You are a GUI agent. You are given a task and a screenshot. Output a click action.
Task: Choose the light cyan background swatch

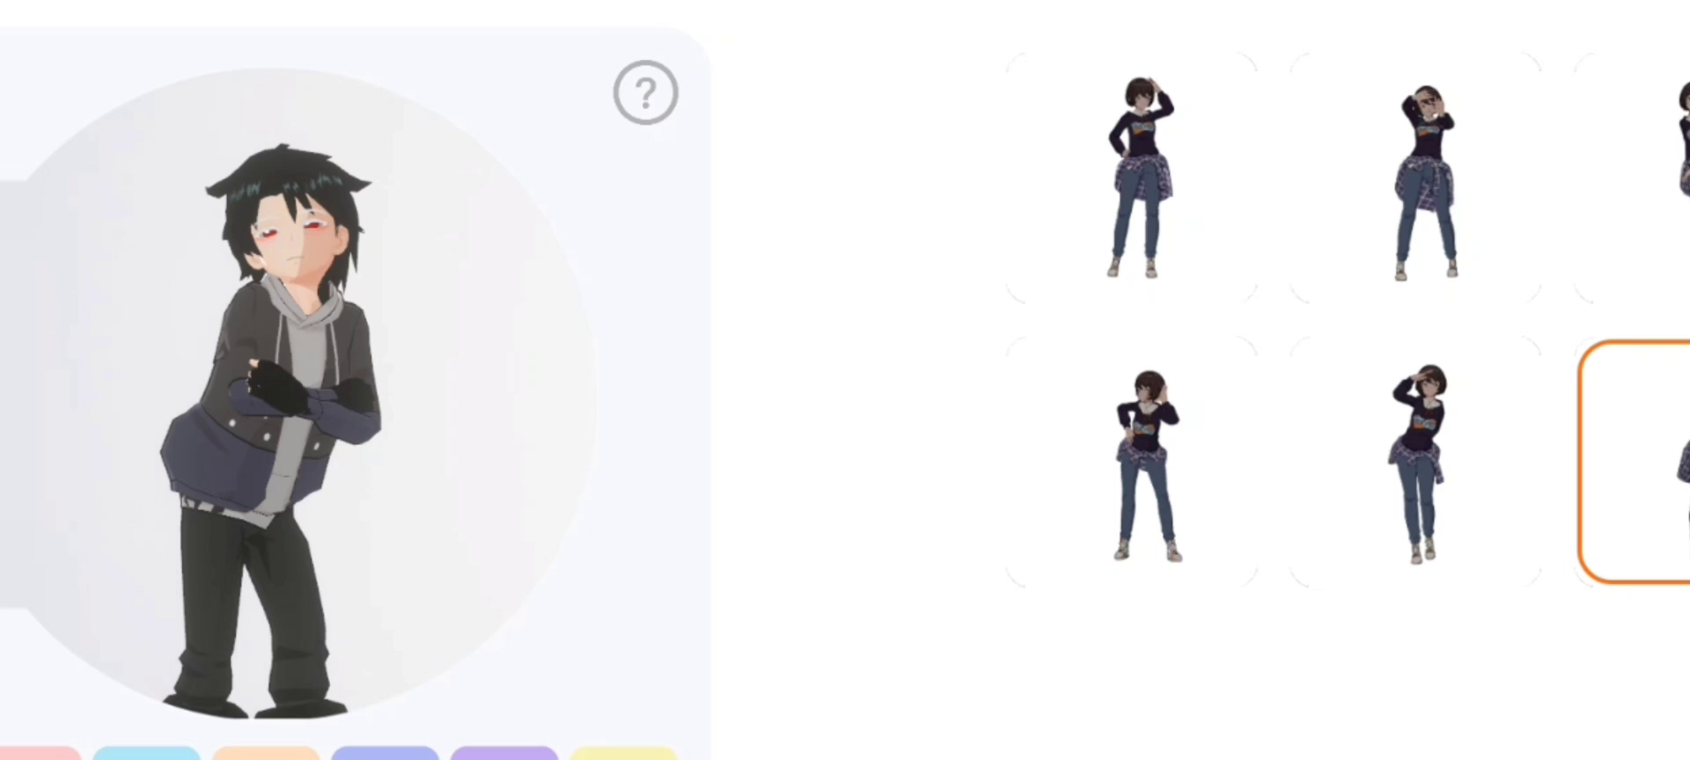pyautogui.click(x=147, y=753)
